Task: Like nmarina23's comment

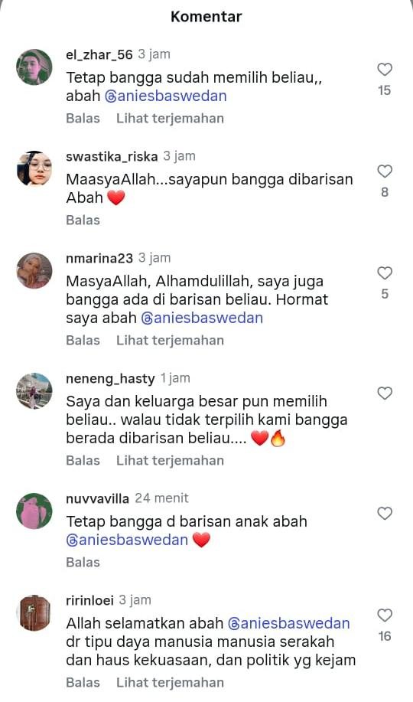Action: coord(385,273)
